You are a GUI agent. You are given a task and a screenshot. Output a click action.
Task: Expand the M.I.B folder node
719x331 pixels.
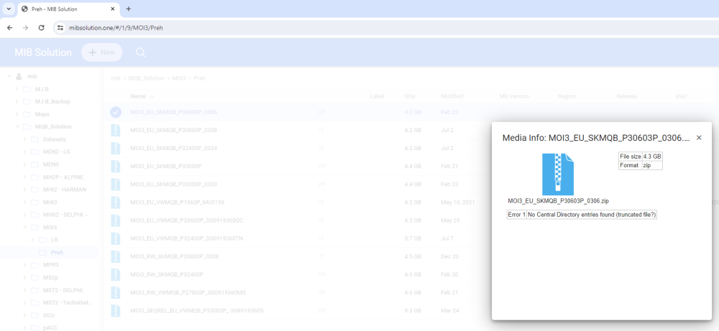point(17,89)
